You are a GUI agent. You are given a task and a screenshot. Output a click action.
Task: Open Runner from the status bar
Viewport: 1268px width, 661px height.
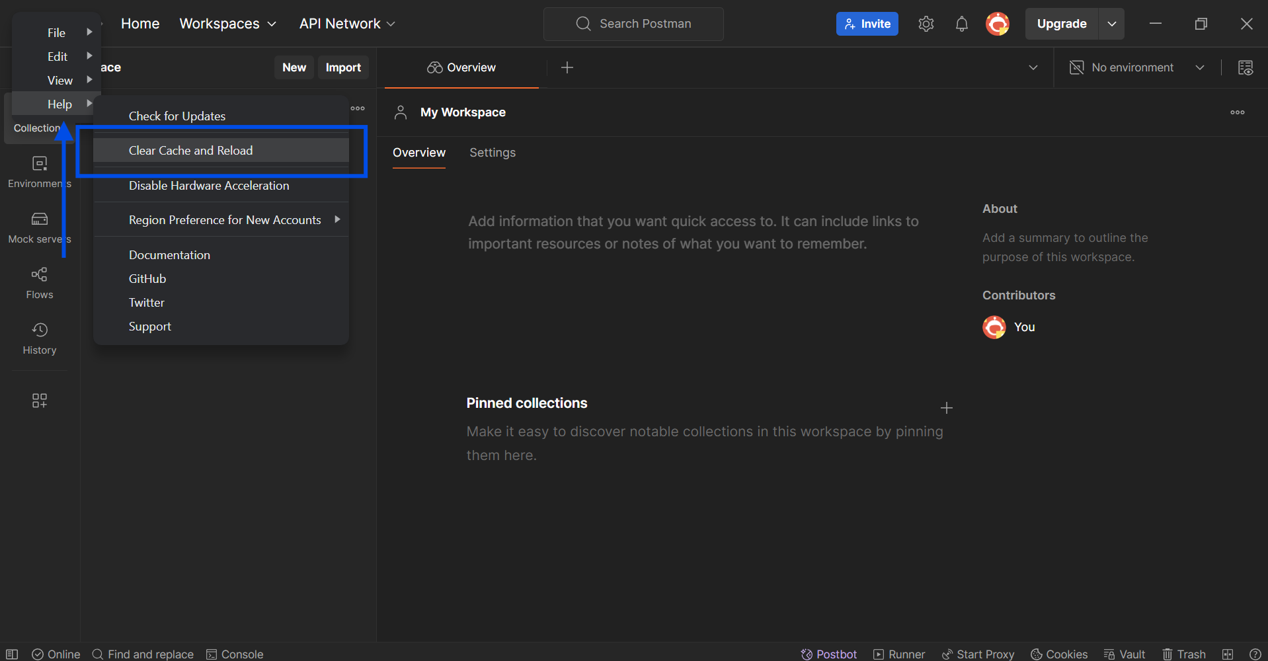coord(899,654)
